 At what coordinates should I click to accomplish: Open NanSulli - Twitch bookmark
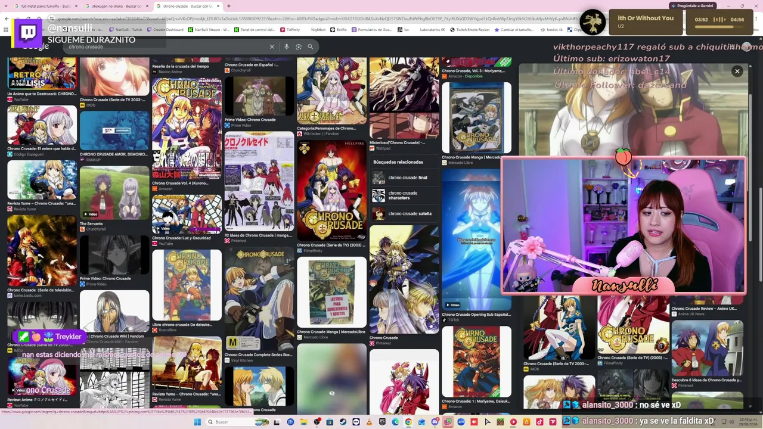pyautogui.click(x=125, y=29)
